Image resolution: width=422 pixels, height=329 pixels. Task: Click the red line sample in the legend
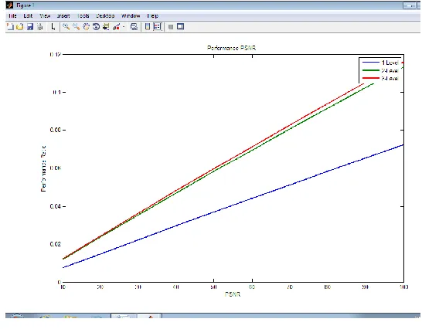tap(370, 78)
